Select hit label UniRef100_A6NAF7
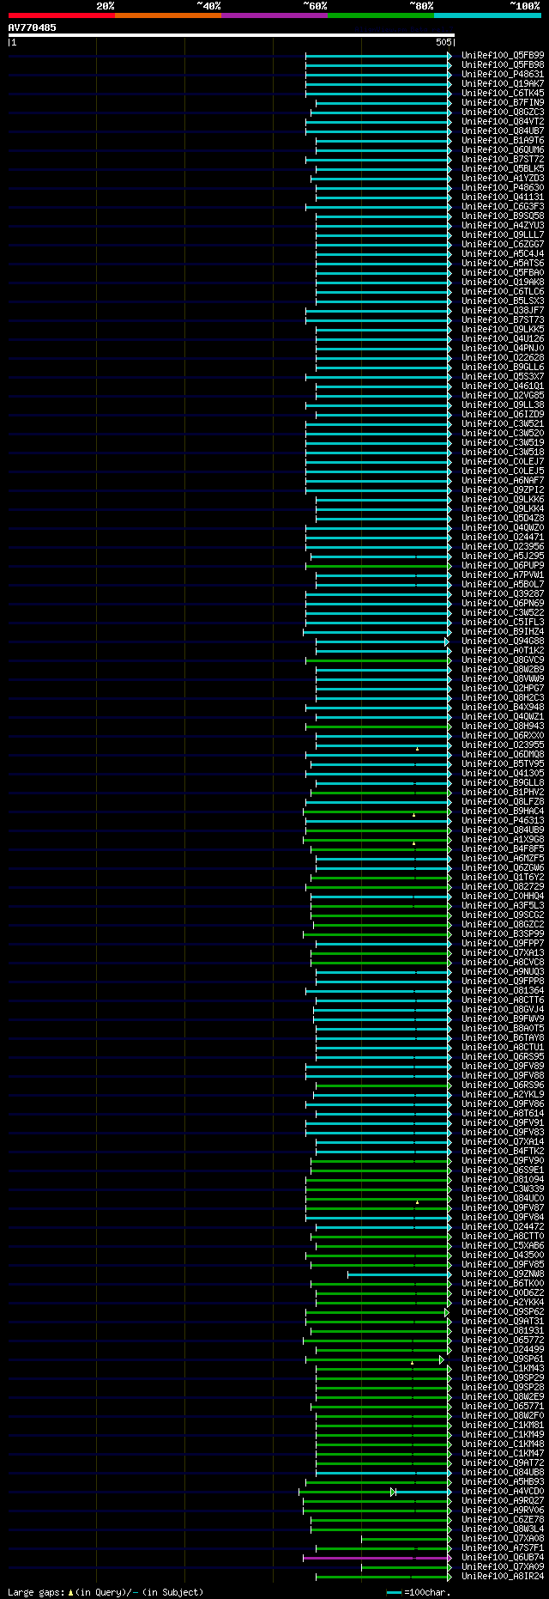 pos(503,480)
